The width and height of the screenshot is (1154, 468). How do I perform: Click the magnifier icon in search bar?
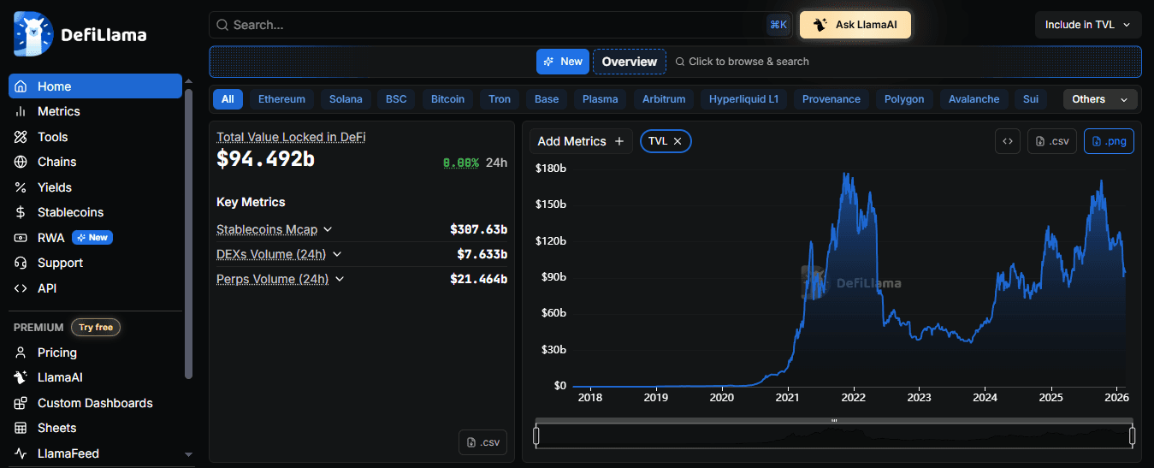click(222, 25)
